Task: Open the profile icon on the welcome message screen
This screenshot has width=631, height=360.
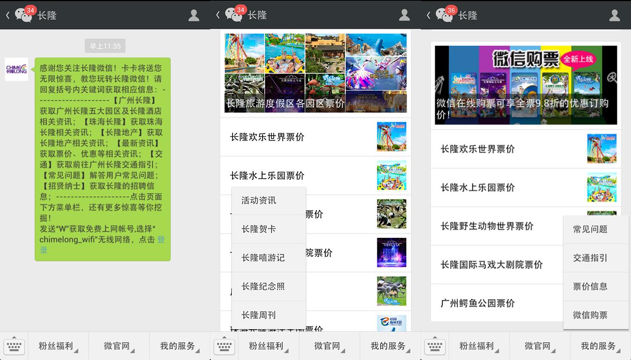Action: 193,15
